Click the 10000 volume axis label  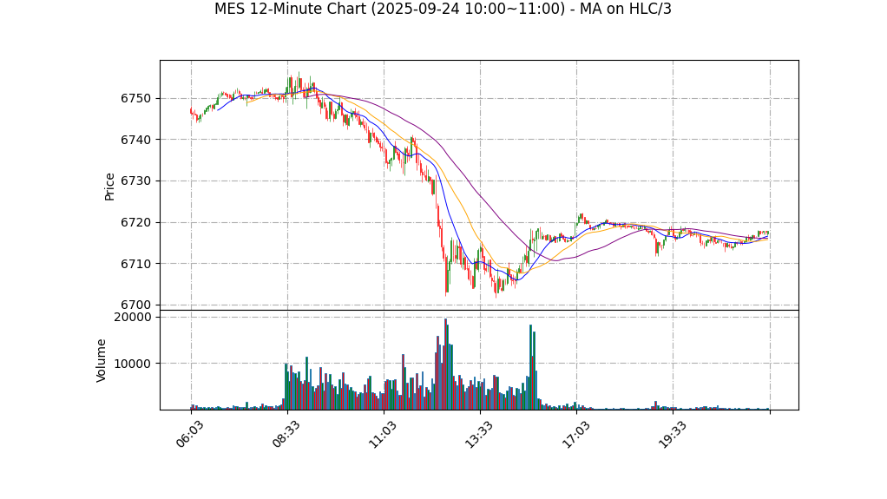[x=133, y=364]
